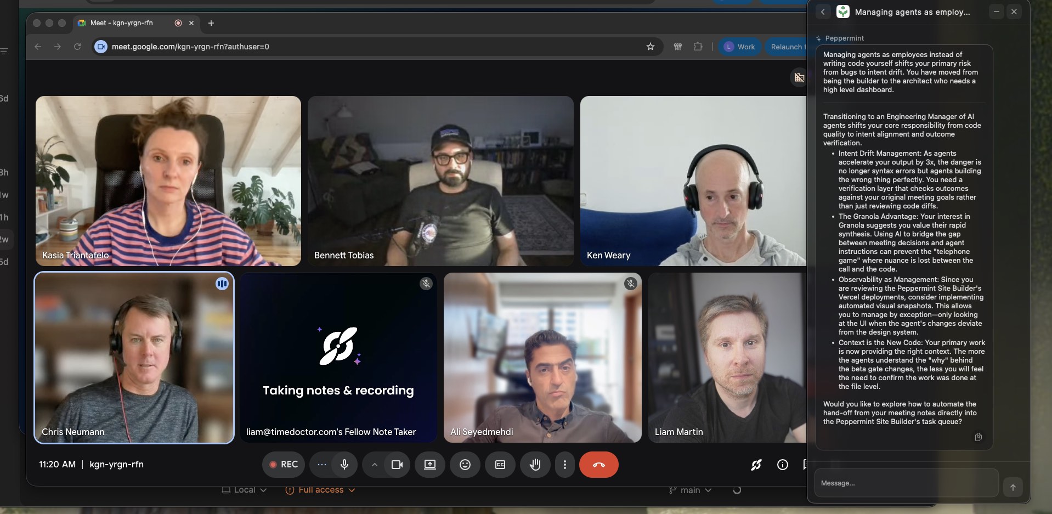1052x514 pixels.
Task: Start presenting your screen
Action: pyautogui.click(x=430, y=465)
